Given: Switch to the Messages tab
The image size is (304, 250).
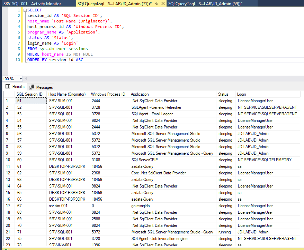Looking at the screenshot, I should coord(41,87).
